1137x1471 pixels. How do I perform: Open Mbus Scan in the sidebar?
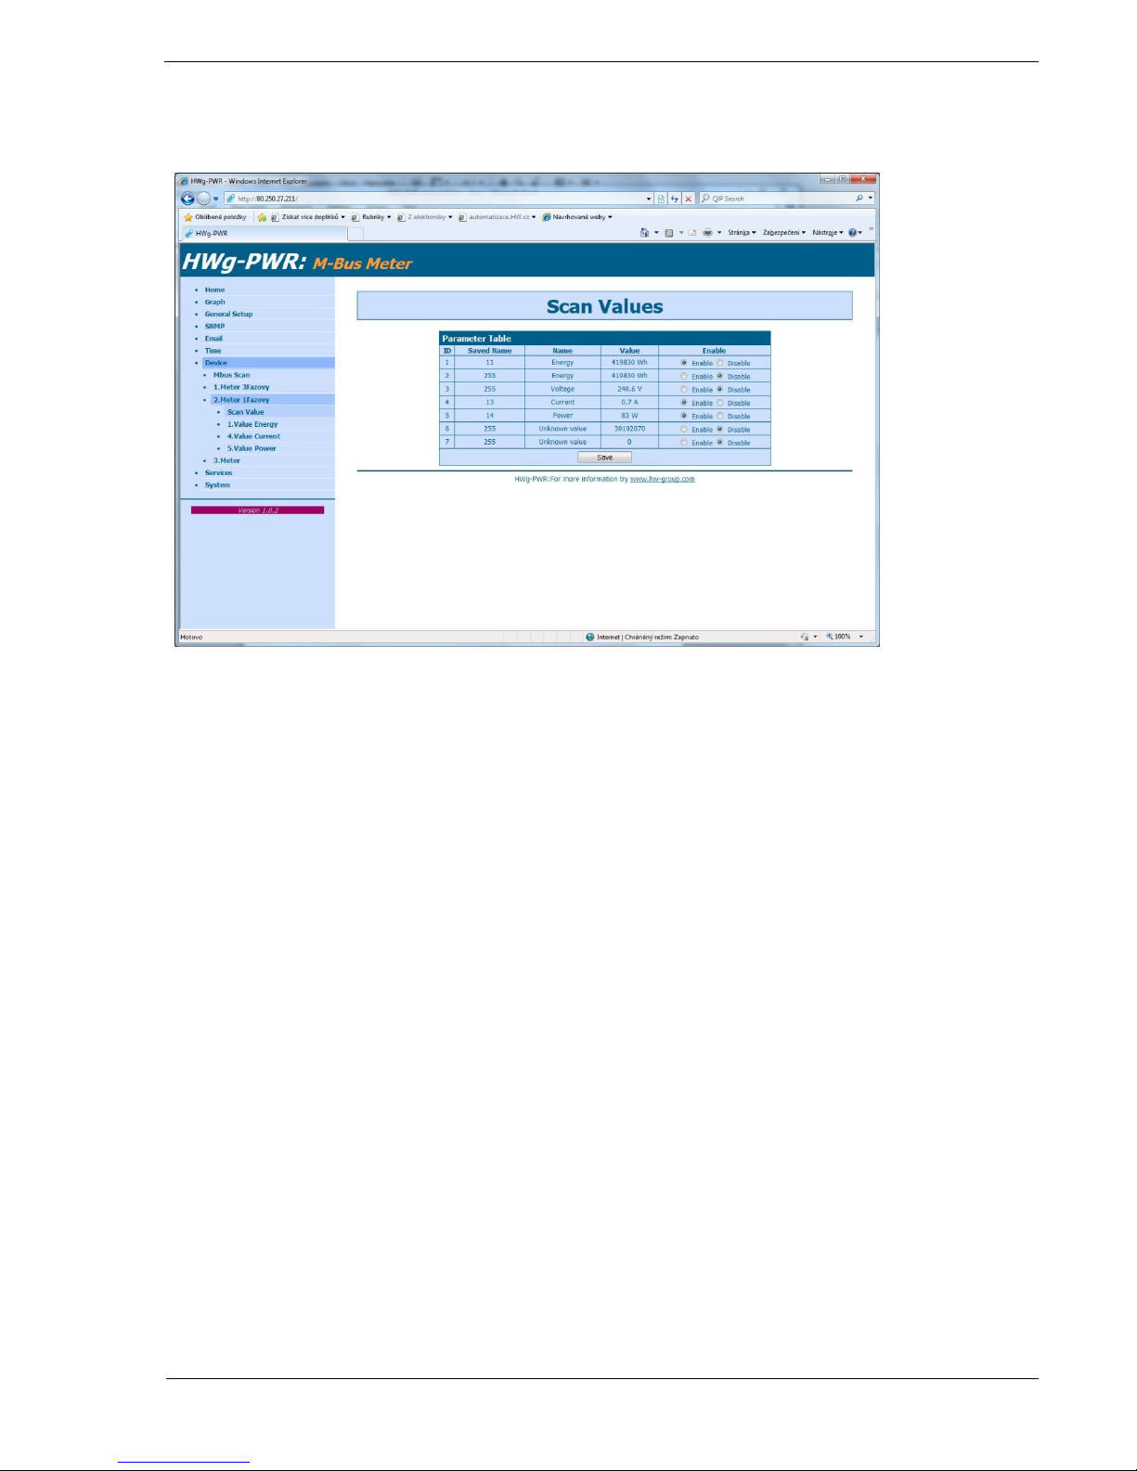click(x=231, y=375)
